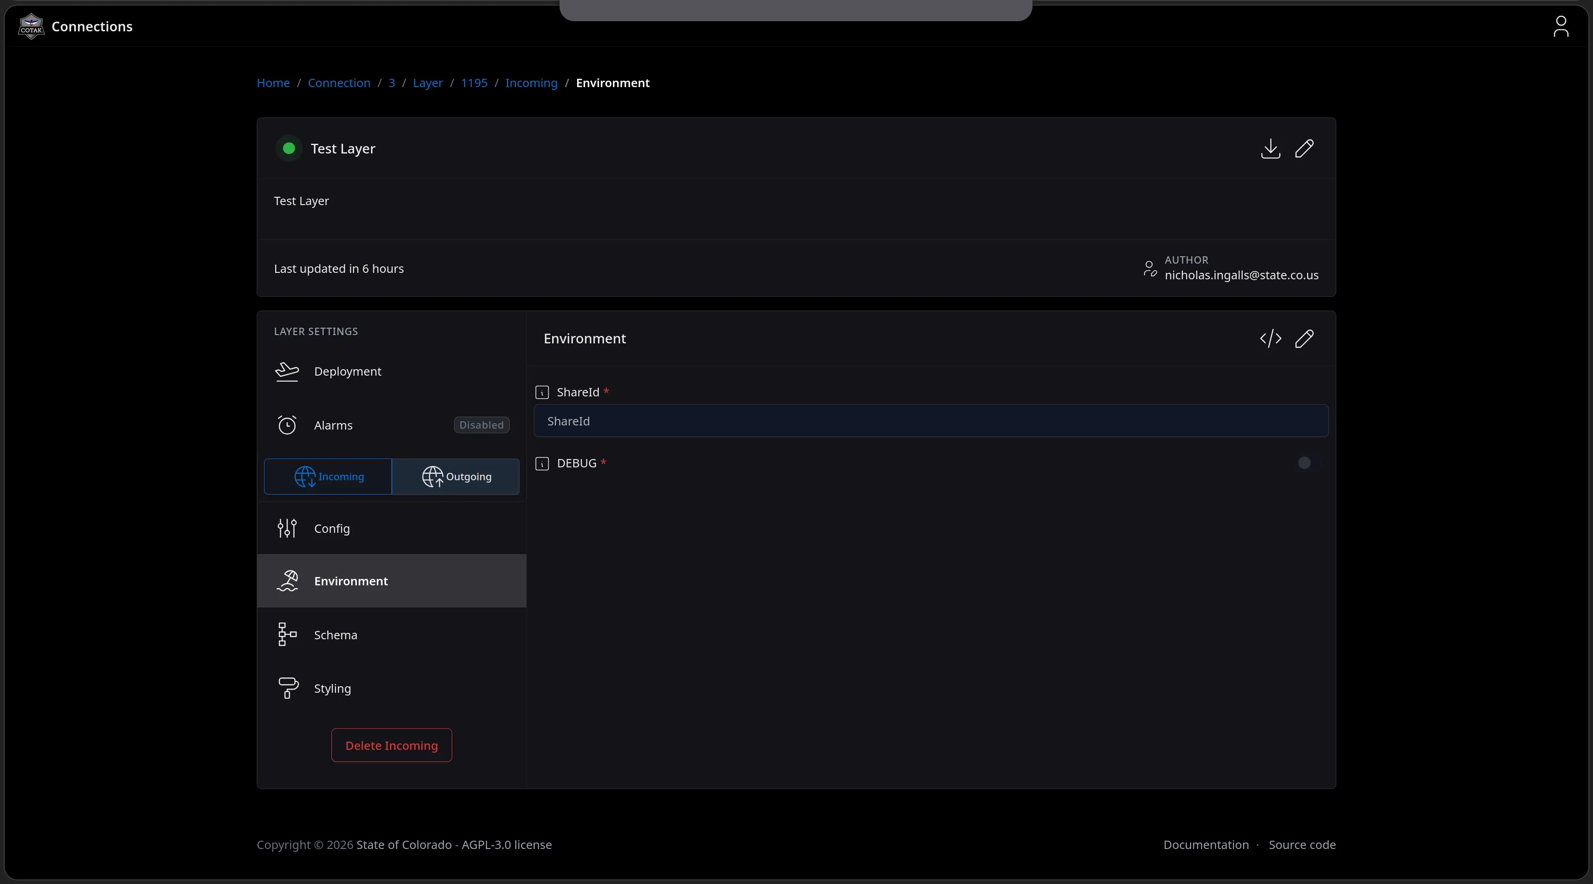Click the author user icon
Image resolution: width=1593 pixels, height=884 pixels.
pos(1150,269)
